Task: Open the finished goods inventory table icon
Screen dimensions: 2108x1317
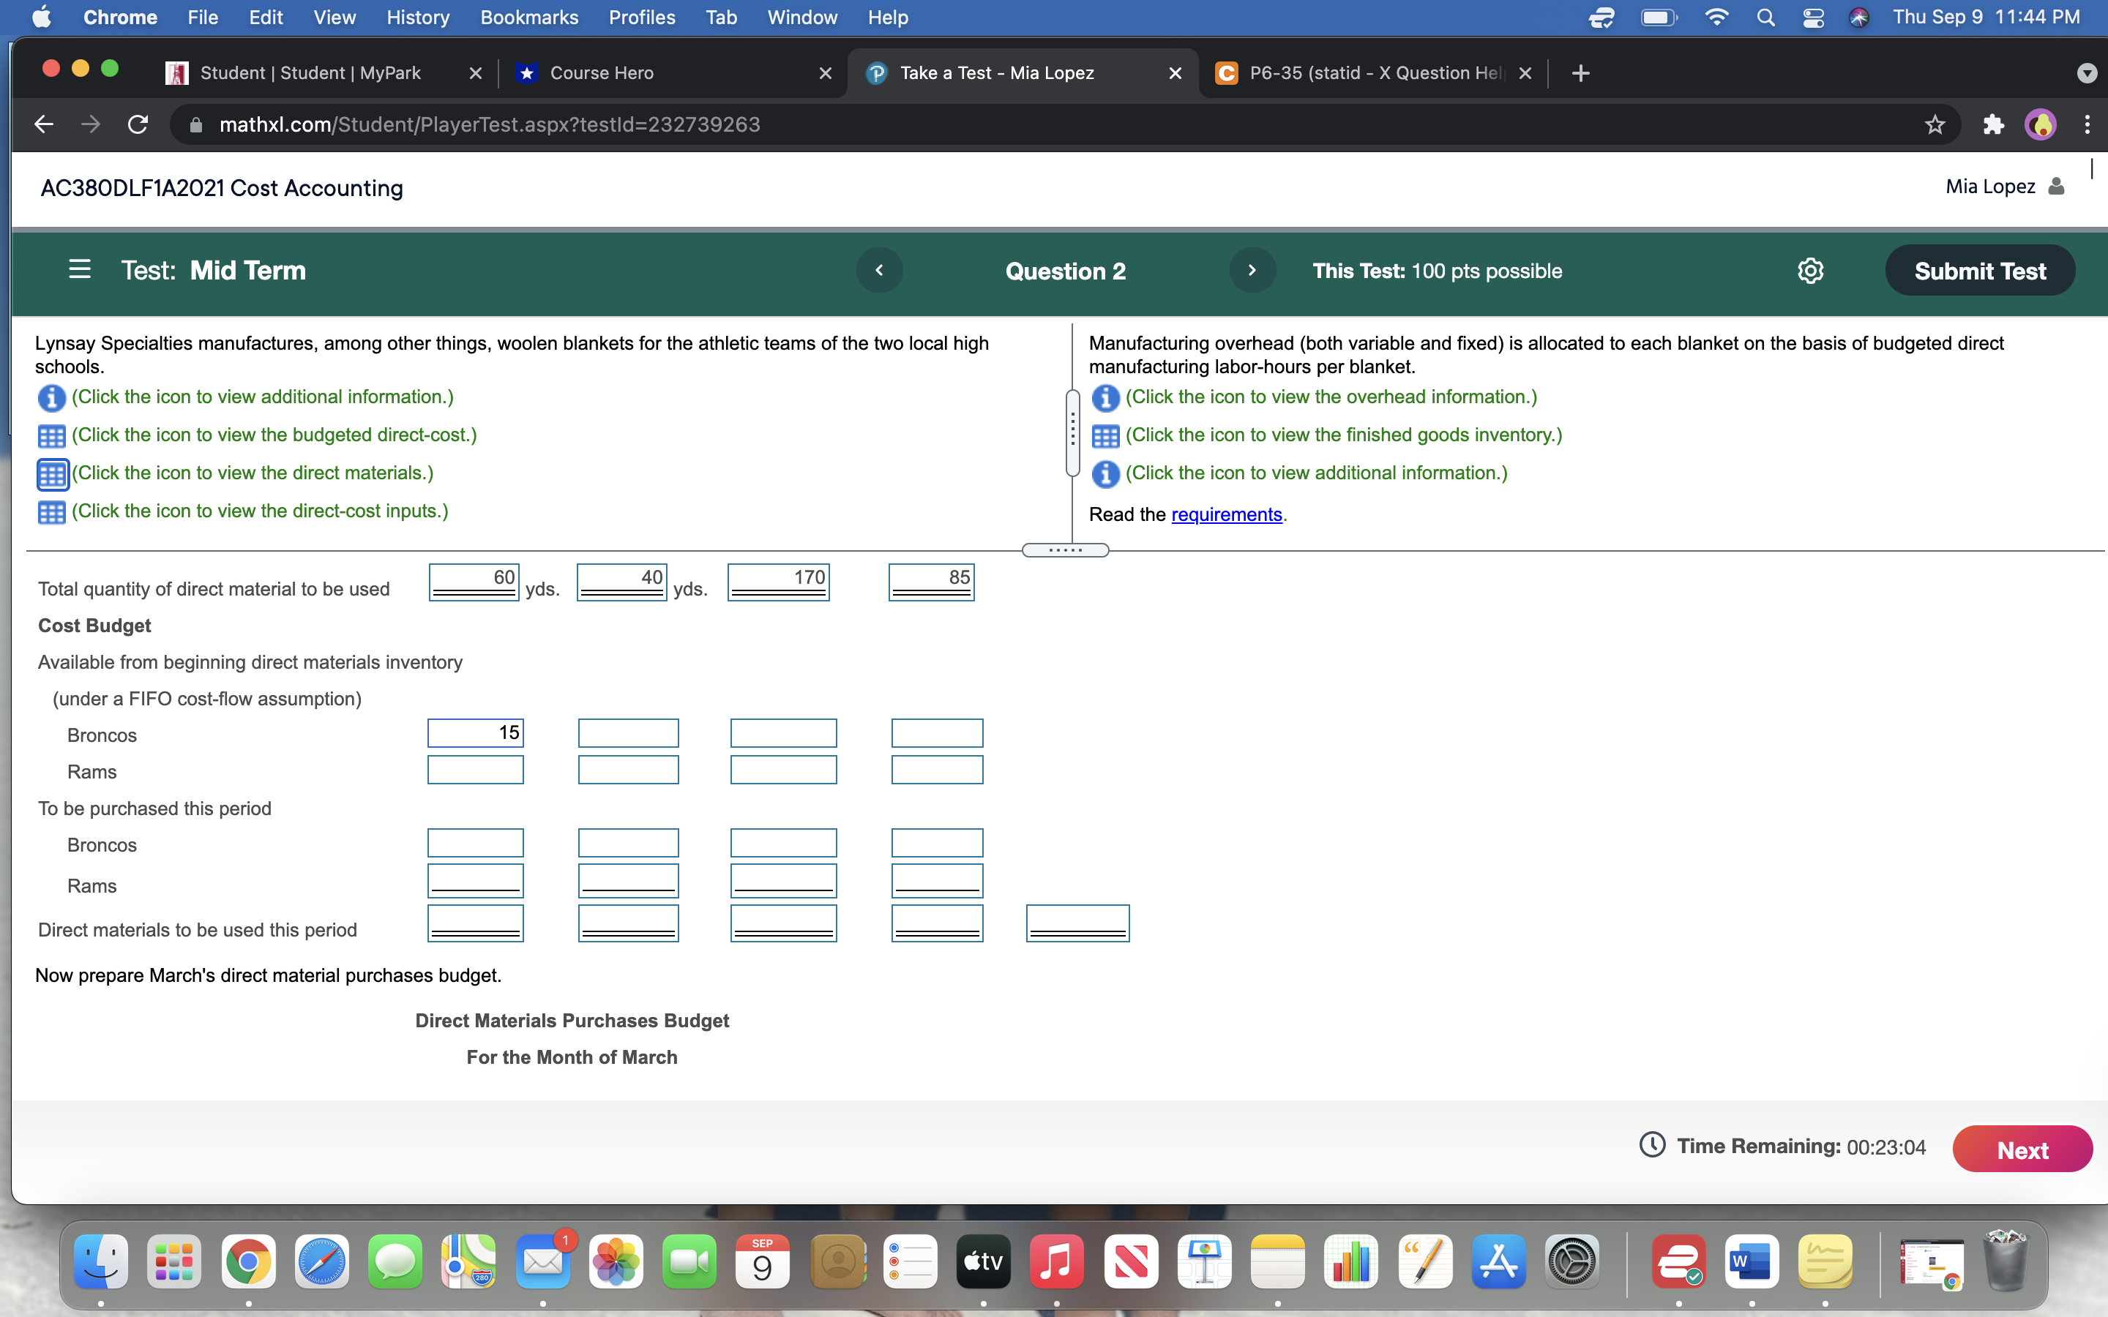Action: [x=1105, y=435]
